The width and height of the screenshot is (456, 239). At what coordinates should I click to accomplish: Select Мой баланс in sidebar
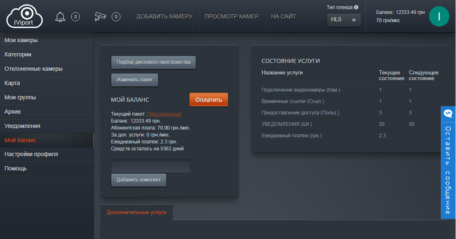[47, 140]
